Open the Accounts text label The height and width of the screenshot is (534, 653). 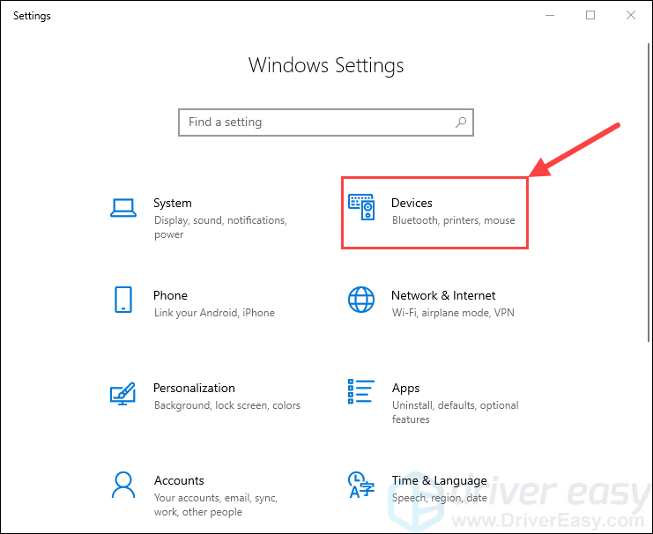tap(179, 481)
